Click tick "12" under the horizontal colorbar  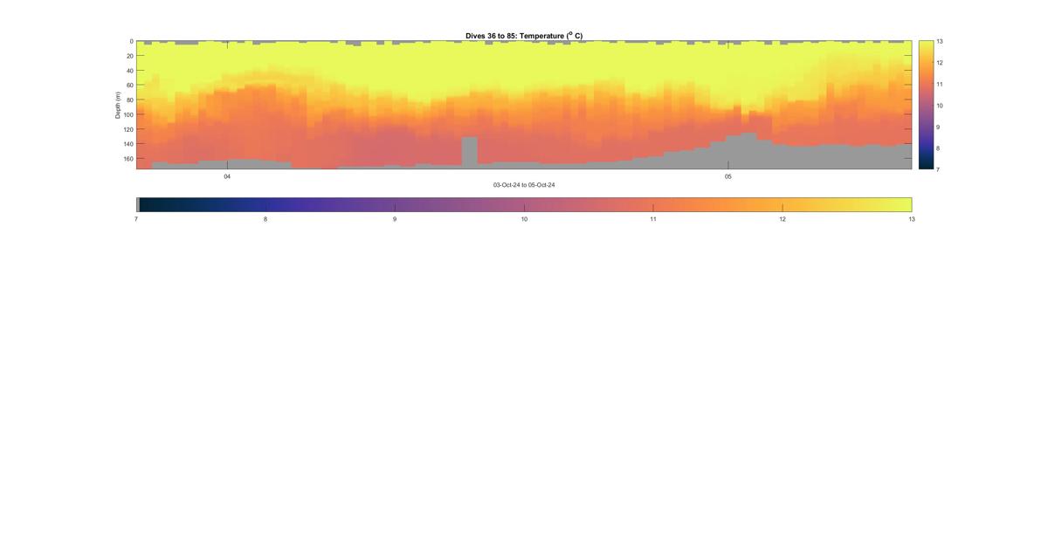click(x=783, y=219)
